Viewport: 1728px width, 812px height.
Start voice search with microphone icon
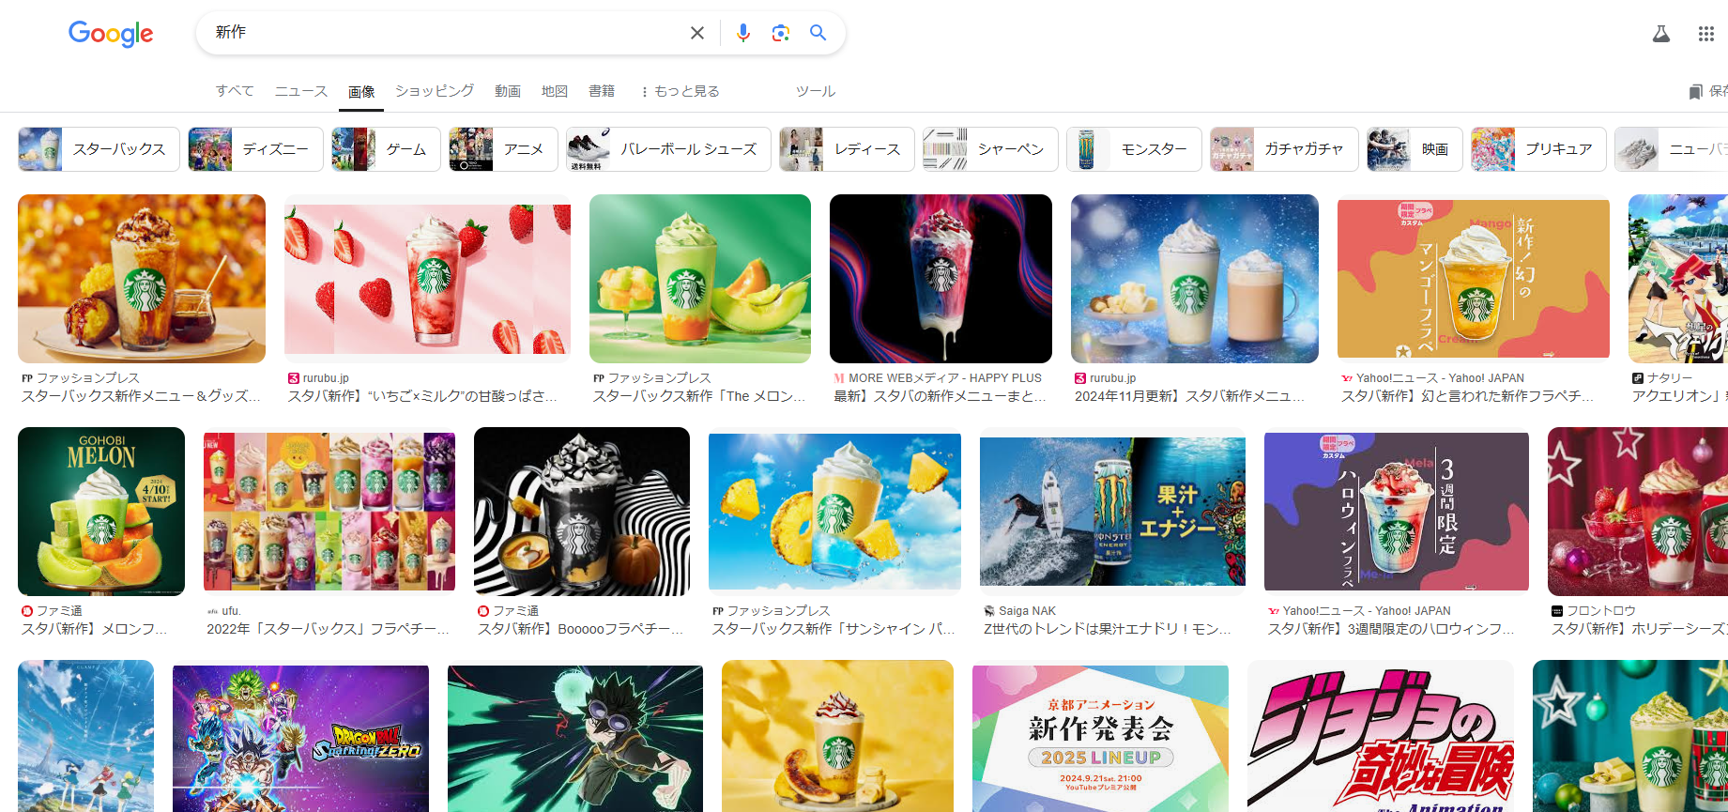tap(743, 33)
